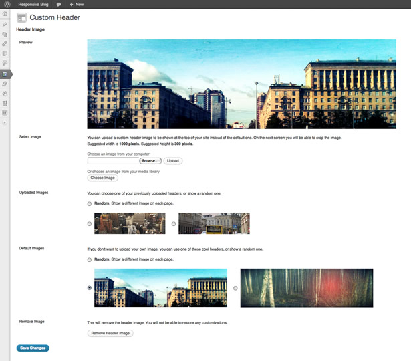The image size is (411, 361).
Task: Click the large header preview image
Action: (241, 84)
